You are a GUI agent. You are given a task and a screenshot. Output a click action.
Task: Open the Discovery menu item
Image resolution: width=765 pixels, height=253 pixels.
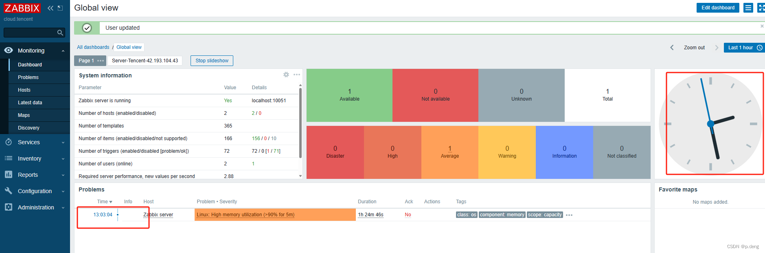click(28, 128)
